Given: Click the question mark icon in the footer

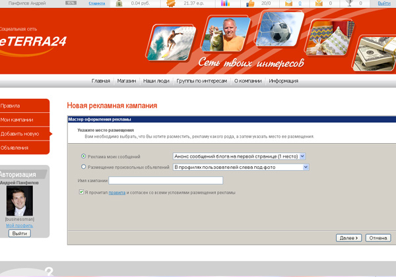Looking at the screenshot, I should point(49,272).
